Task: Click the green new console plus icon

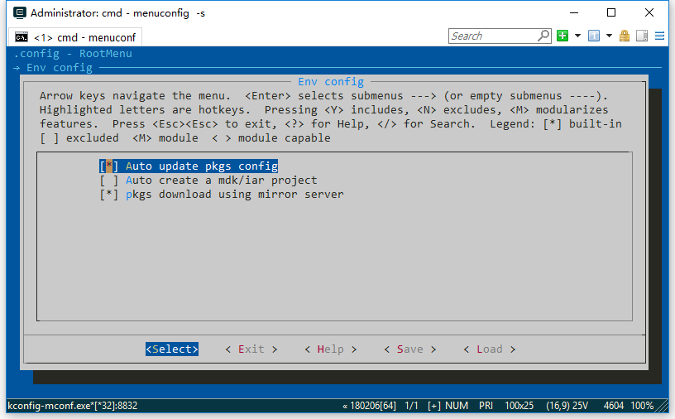Action: pos(562,36)
